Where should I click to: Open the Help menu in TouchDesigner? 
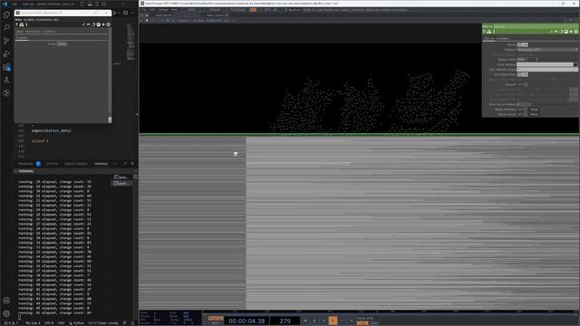[x=174, y=10]
